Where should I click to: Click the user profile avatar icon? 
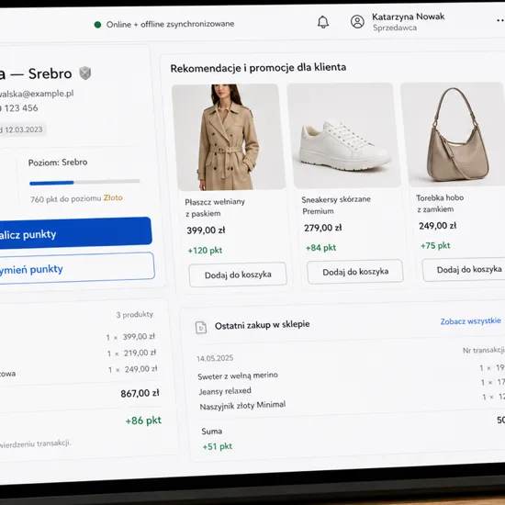[x=357, y=22]
